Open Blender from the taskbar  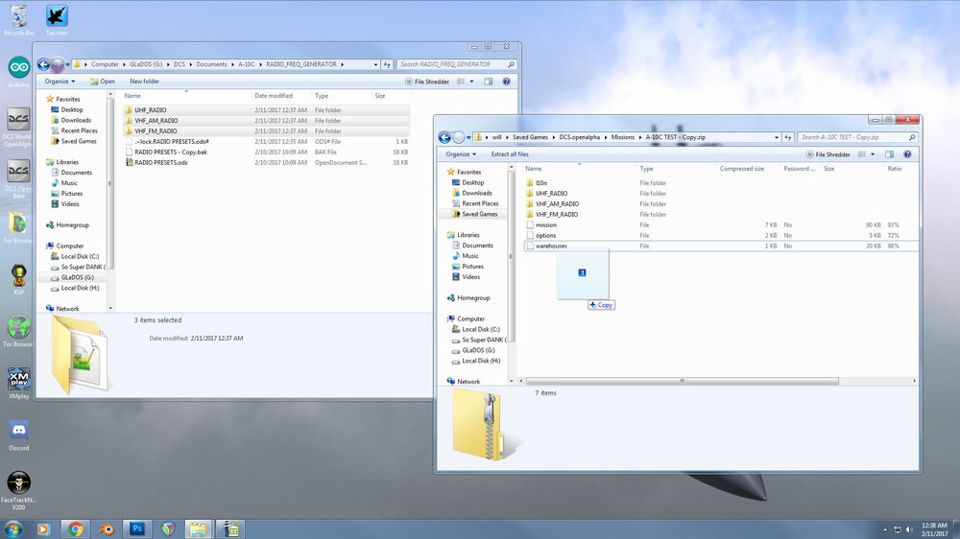(106, 528)
